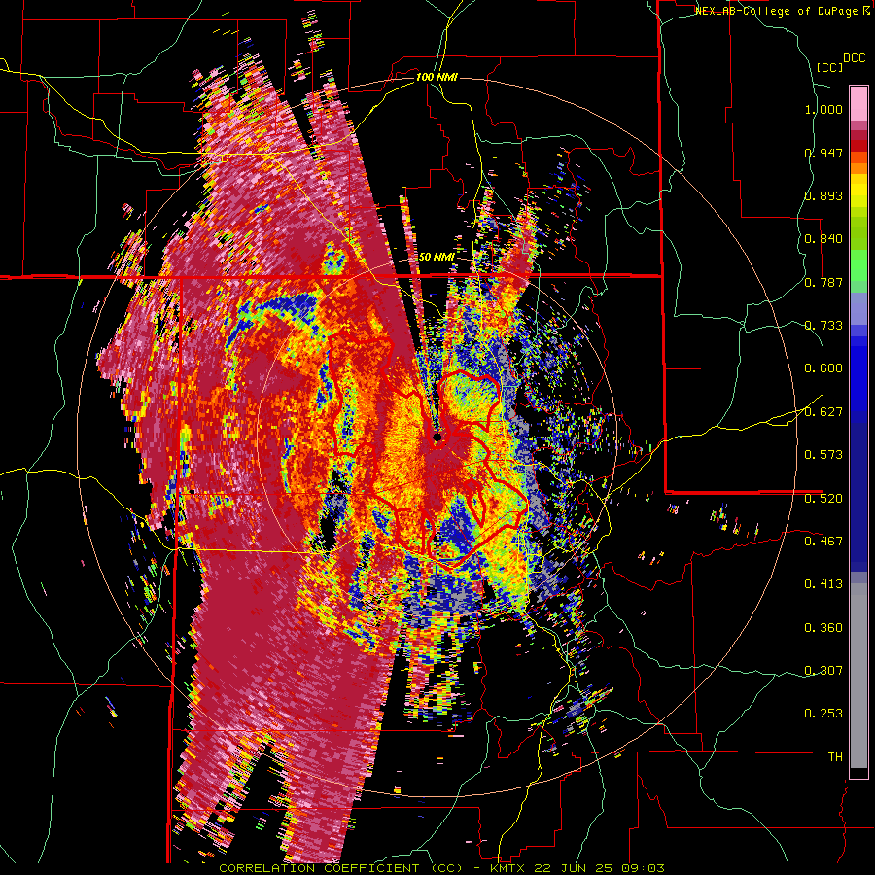Click the 0.680 legend value
875x875 pixels.
(823, 368)
